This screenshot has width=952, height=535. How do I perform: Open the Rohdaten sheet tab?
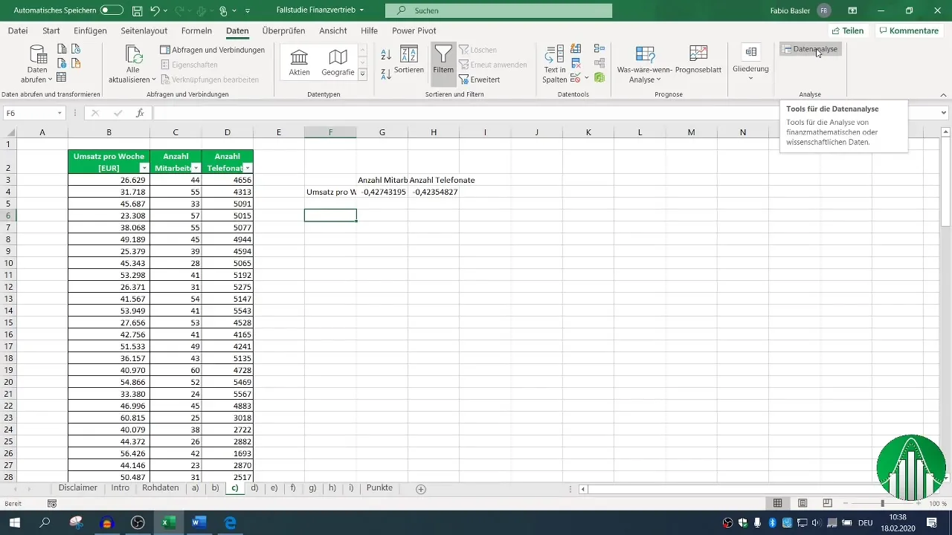pos(161,488)
